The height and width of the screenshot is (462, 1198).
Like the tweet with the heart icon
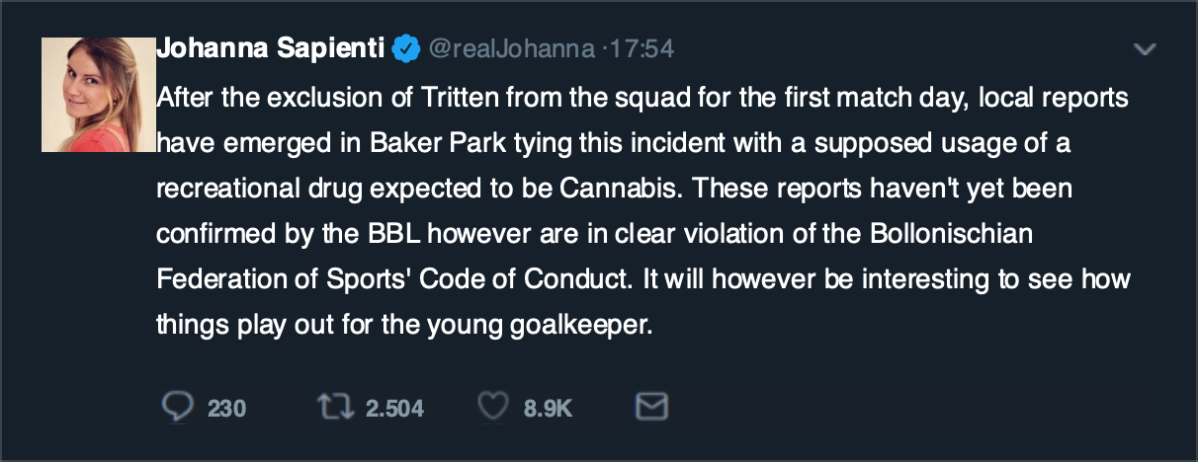point(492,407)
